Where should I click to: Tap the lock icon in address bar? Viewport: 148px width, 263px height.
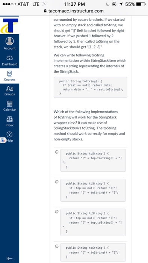(x=45, y=11)
